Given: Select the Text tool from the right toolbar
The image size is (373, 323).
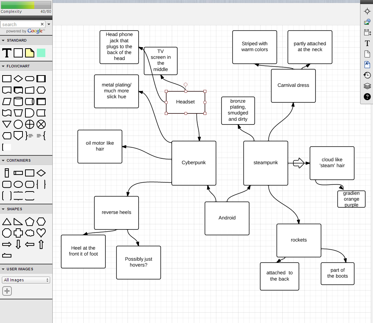Looking at the screenshot, I should pos(367,43).
